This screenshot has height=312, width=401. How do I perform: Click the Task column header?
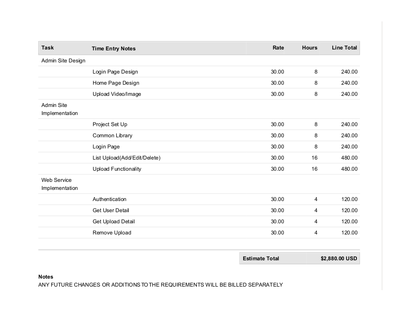click(x=48, y=48)
